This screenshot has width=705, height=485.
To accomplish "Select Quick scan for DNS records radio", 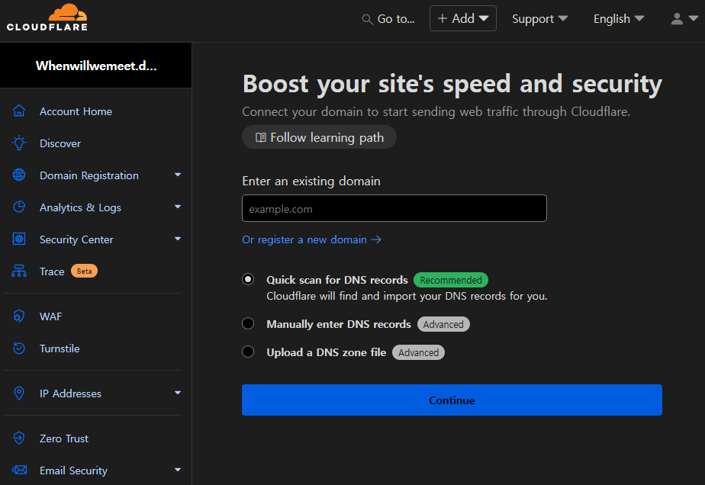I will (248, 279).
